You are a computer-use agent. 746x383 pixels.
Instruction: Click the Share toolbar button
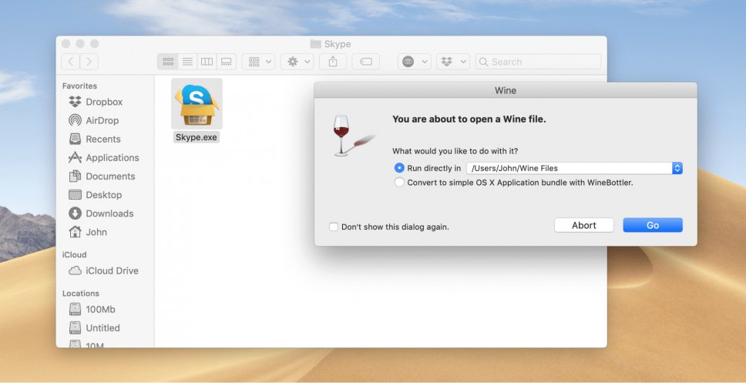pyautogui.click(x=333, y=62)
